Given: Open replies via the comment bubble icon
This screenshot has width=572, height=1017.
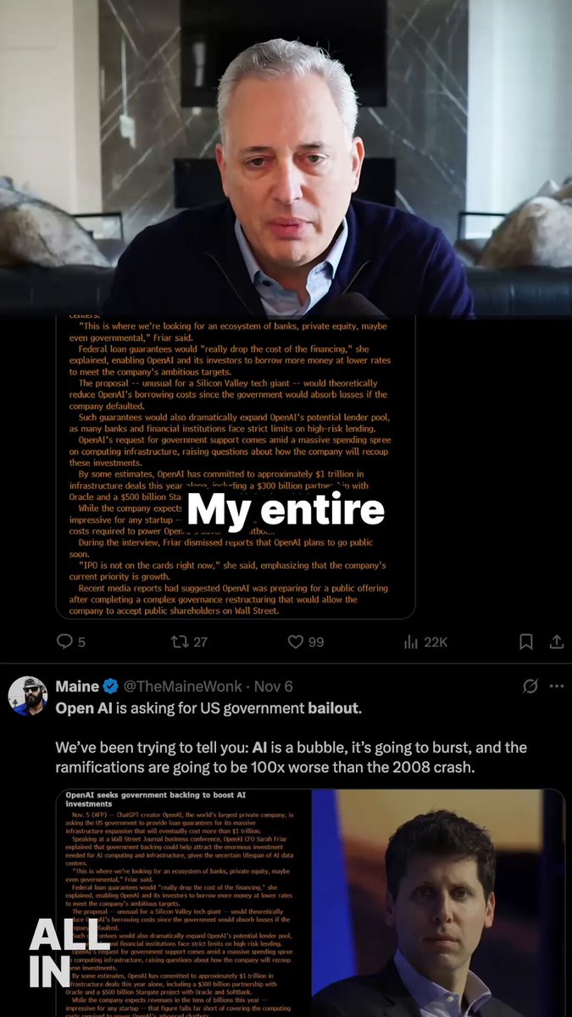Looking at the screenshot, I should coord(65,642).
